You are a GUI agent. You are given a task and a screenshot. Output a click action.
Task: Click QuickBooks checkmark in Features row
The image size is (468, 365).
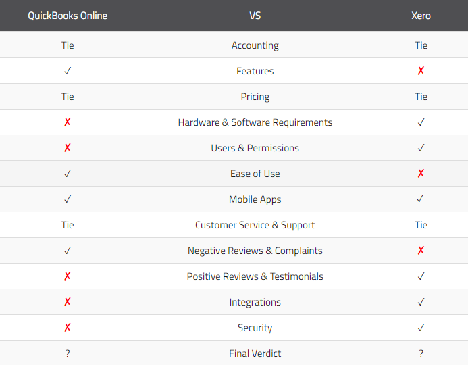point(68,71)
